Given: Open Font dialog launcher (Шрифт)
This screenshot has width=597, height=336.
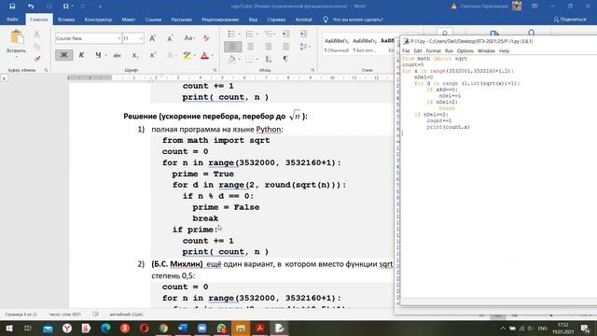Looking at the screenshot, I should [x=215, y=70].
